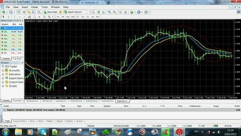Open Skype from the taskbar
241x136 pixels.
(x=43, y=132)
